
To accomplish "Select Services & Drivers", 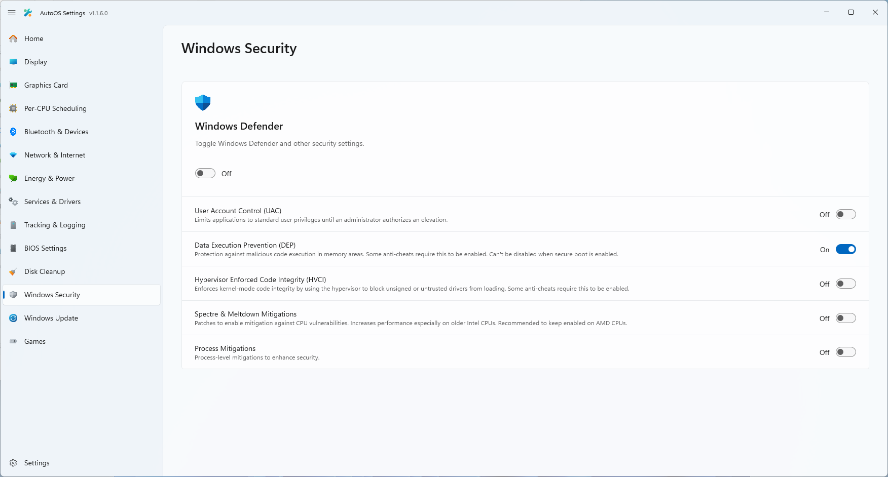I will [82, 202].
